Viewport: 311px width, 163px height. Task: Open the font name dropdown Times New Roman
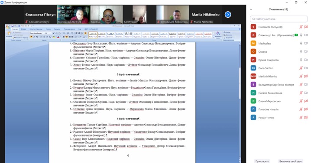pyautogui.click(x=37, y=33)
